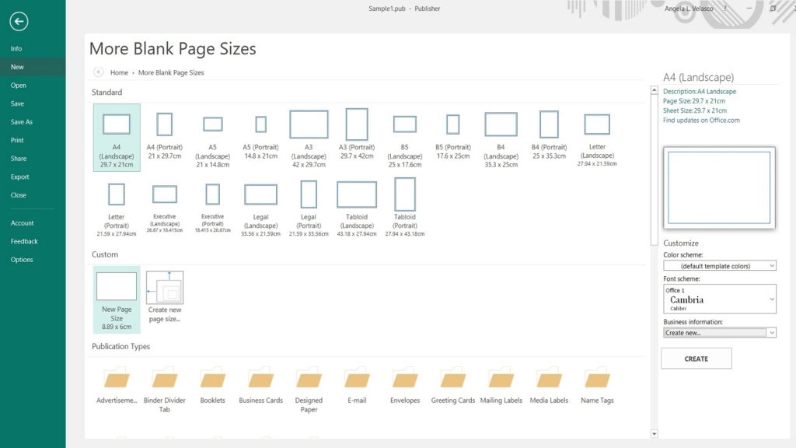Expand the Font scheme selector
The width and height of the screenshot is (796, 448).
tap(772, 299)
